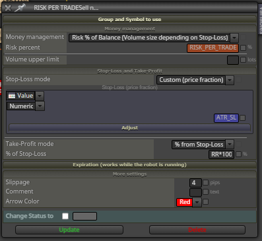The image size is (262, 241).
Task: Collapse the More settings section
Action: [129, 174]
